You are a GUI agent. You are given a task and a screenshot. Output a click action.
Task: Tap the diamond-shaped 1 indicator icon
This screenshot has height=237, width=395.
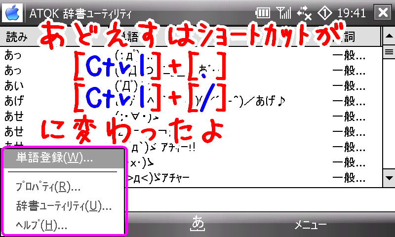[325, 13]
